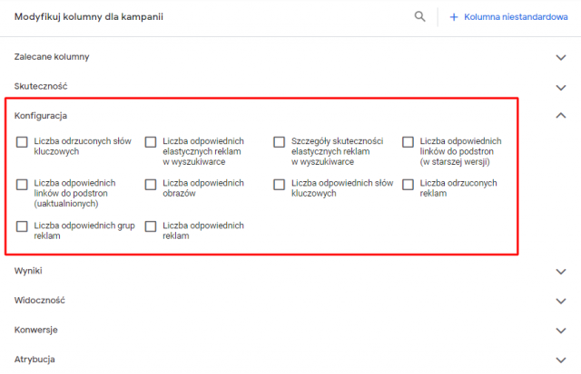Viewport: 581px width, 374px height.
Task: Expand the Wyniki section chevron
Action: (x=560, y=271)
